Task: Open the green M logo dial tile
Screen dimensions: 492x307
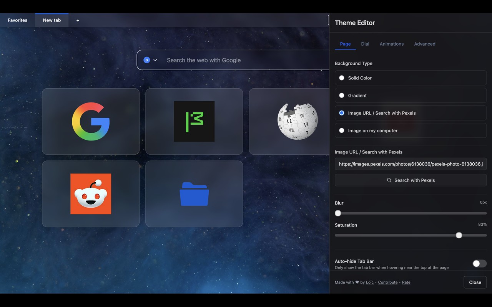Action: coord(194,121)
